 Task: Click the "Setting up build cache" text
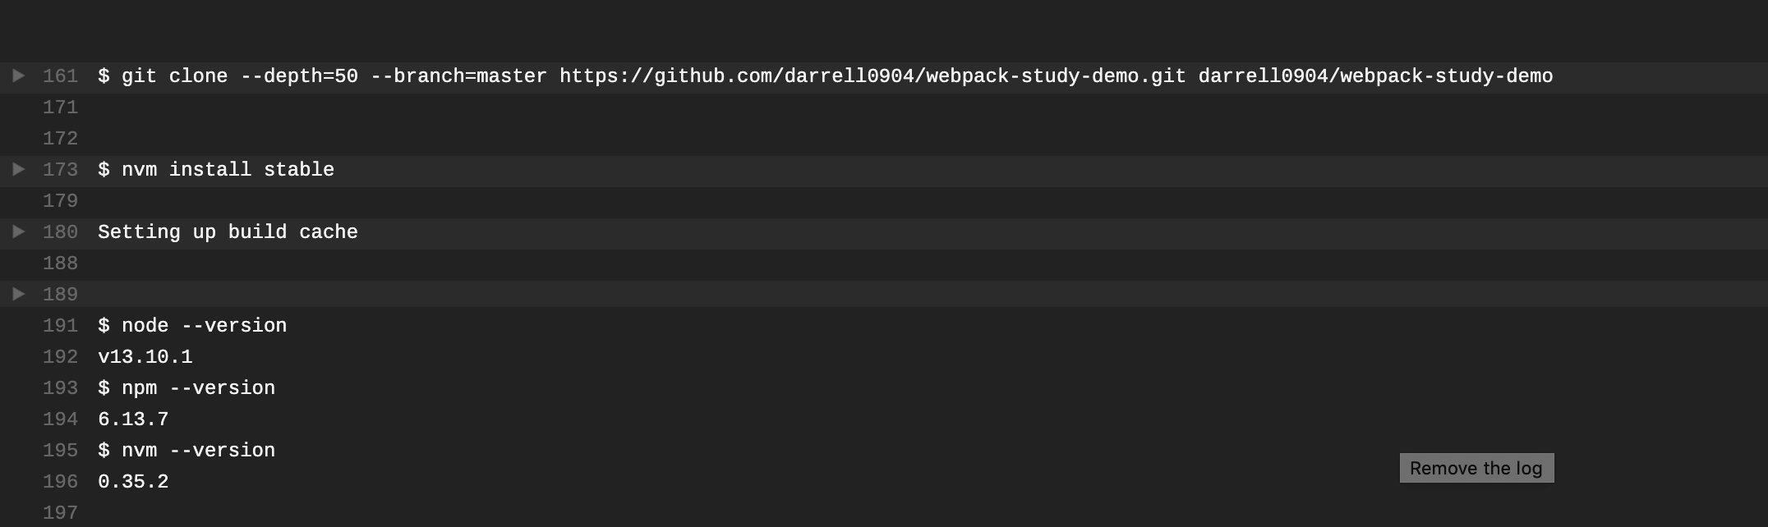[x=228, y=232]
